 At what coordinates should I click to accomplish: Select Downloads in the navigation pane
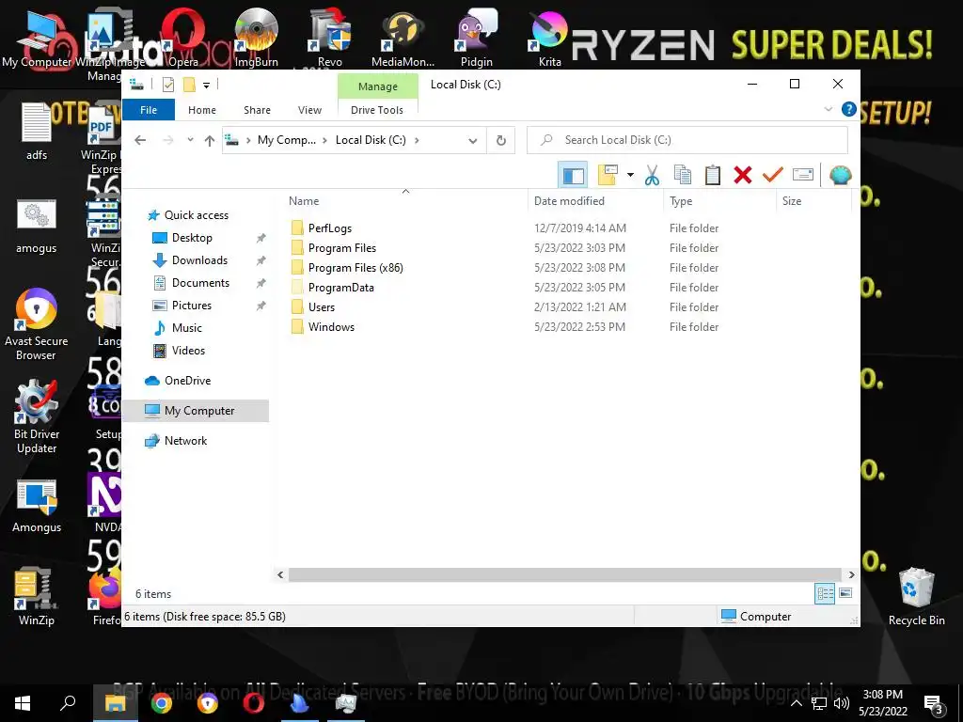pos(199,260)
